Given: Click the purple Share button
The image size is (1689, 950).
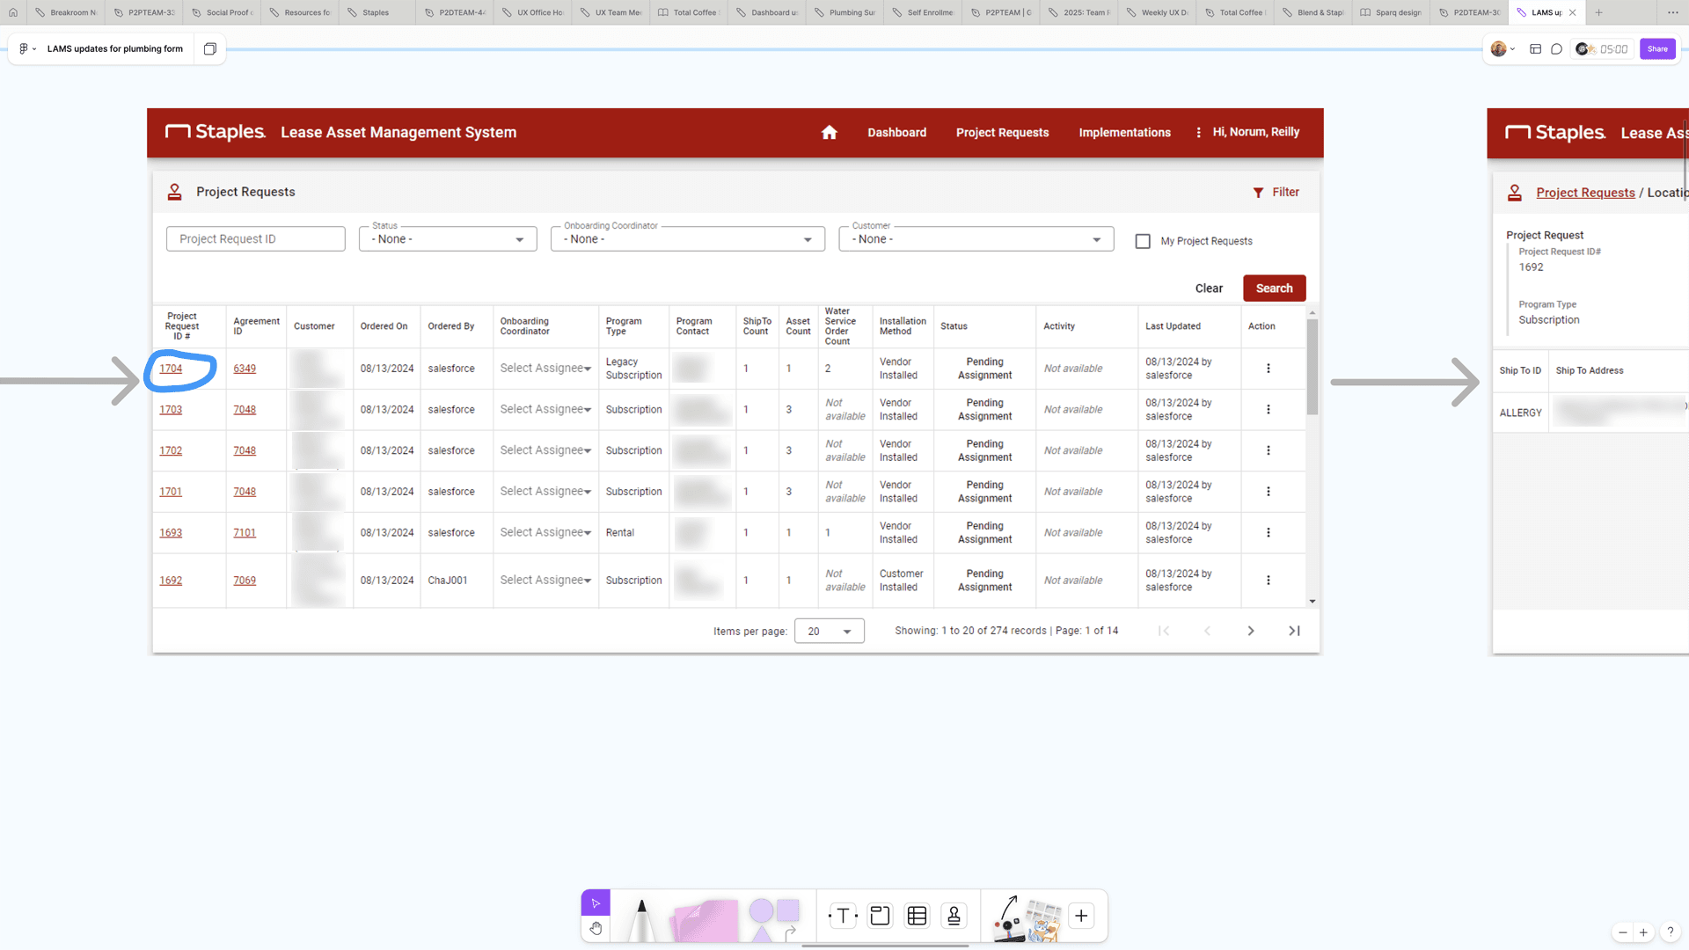Looking at the screenshot, I should [1657, 49].
